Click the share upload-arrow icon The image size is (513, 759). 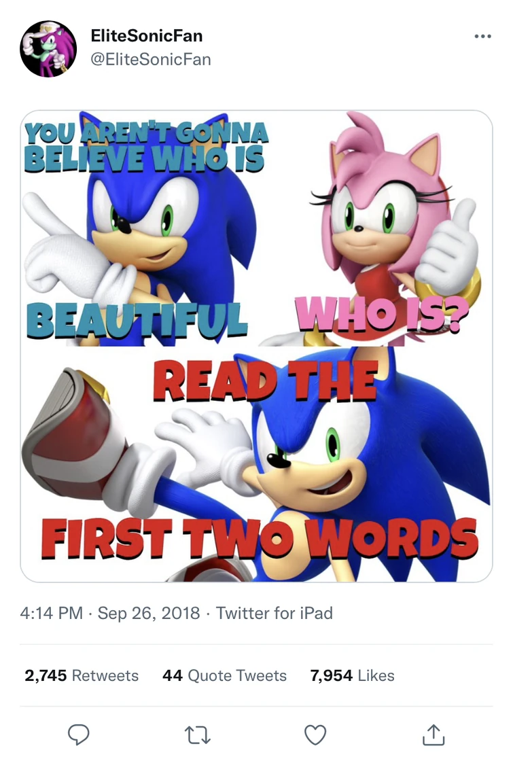click(x=434, y=735)
